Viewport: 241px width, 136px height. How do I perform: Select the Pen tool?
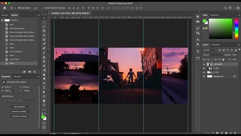[44, 83]
